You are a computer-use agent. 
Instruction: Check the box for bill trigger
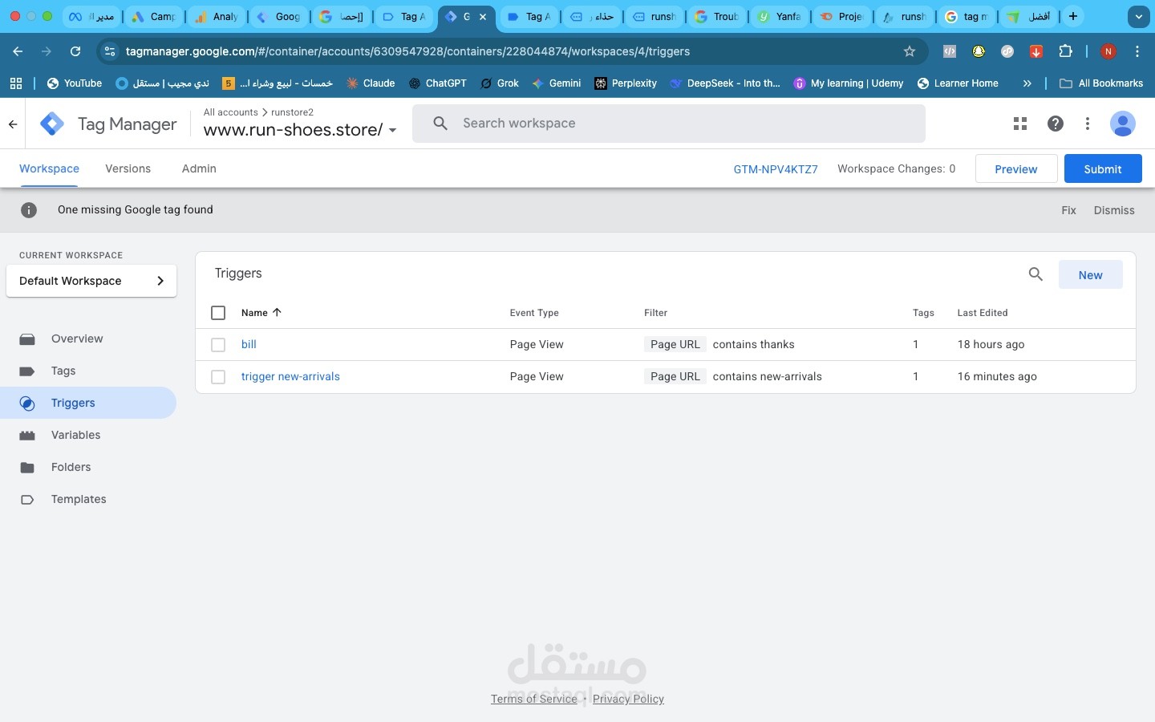[218, 345]
